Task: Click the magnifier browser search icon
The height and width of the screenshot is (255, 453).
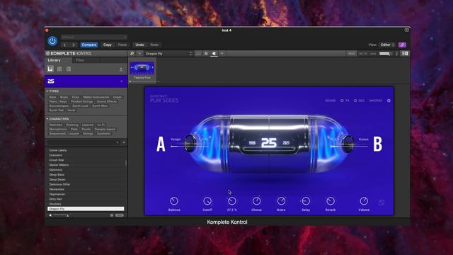Action: [x=132, y=54]
